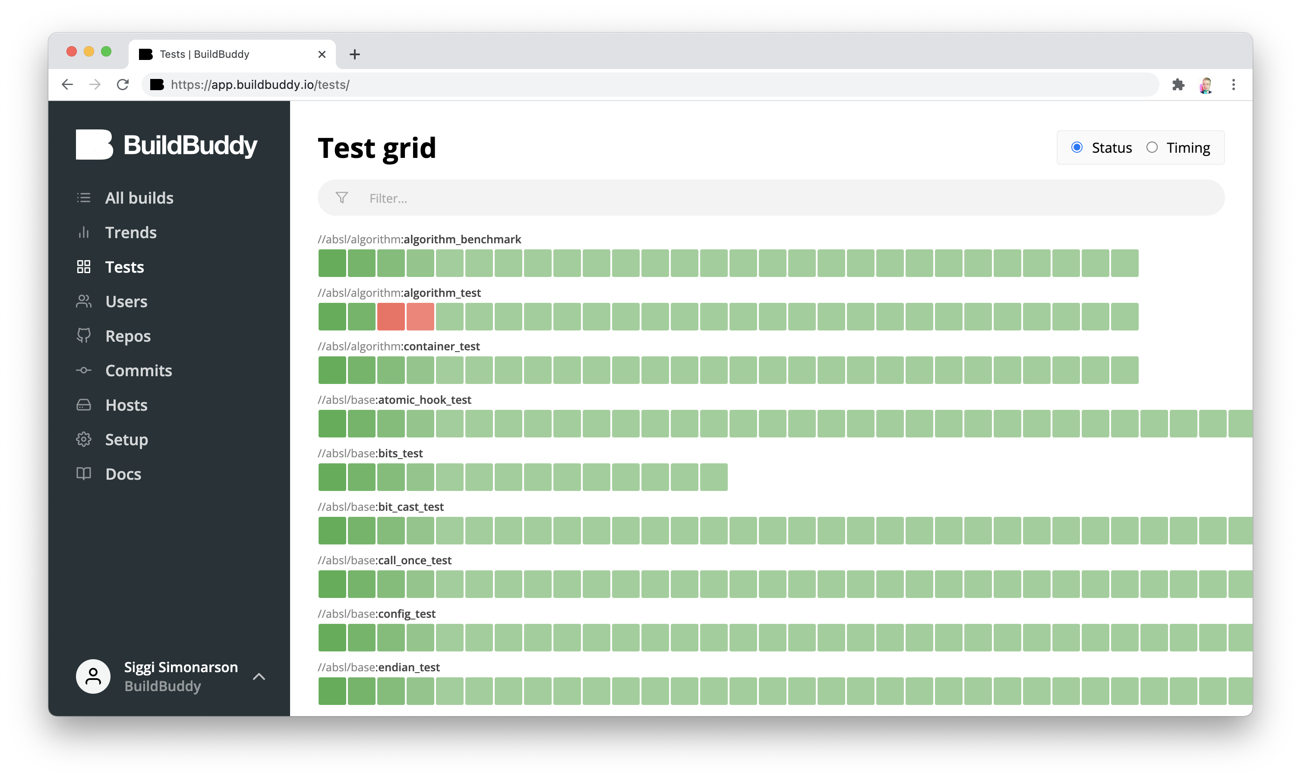Open a new browser tab
This screenshot has width=1301, height=780.
(355, 54)
